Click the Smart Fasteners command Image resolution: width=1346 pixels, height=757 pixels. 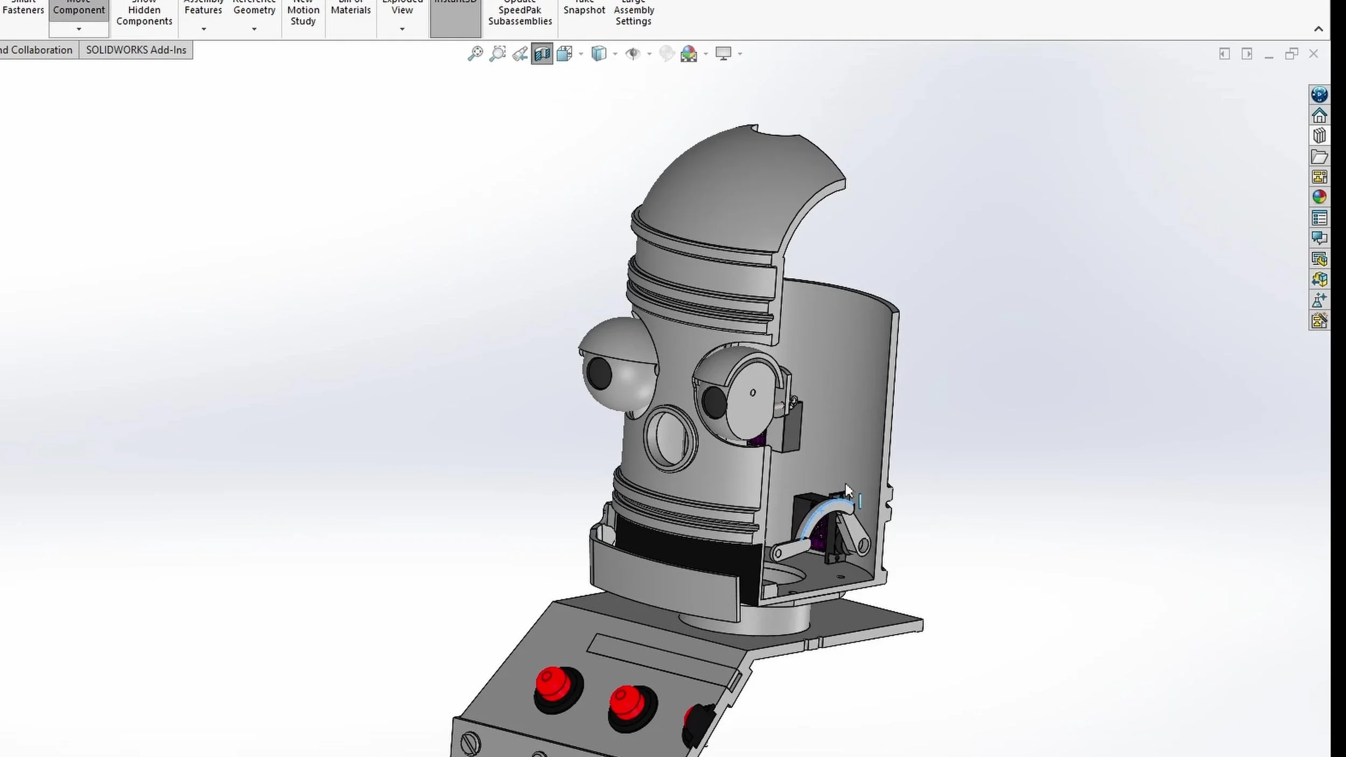pyautogui.click(x=23, y=8)
